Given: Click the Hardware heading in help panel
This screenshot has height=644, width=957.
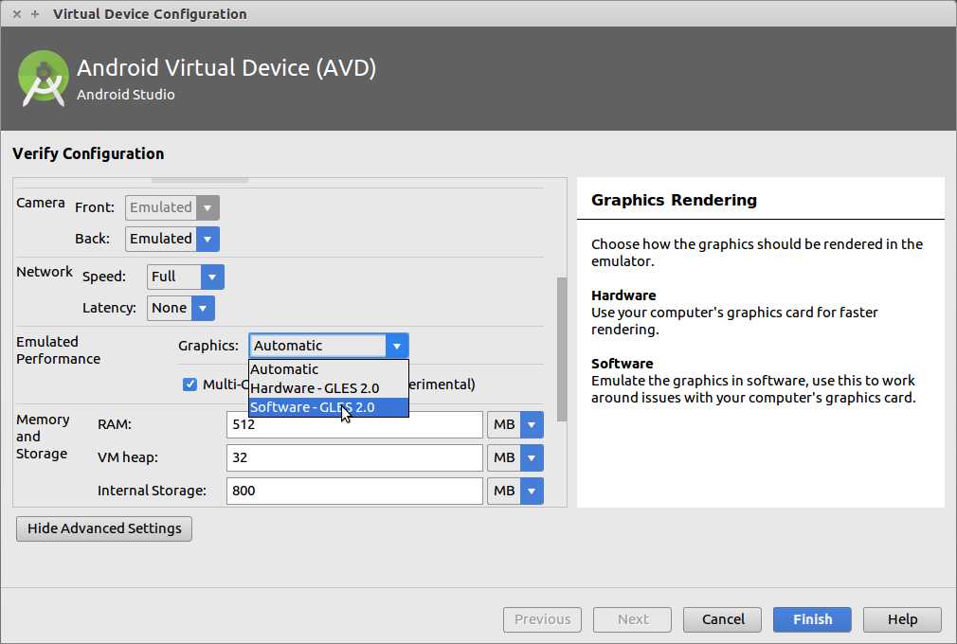Looking at the screenshot, I should click(x=623, y=295).
